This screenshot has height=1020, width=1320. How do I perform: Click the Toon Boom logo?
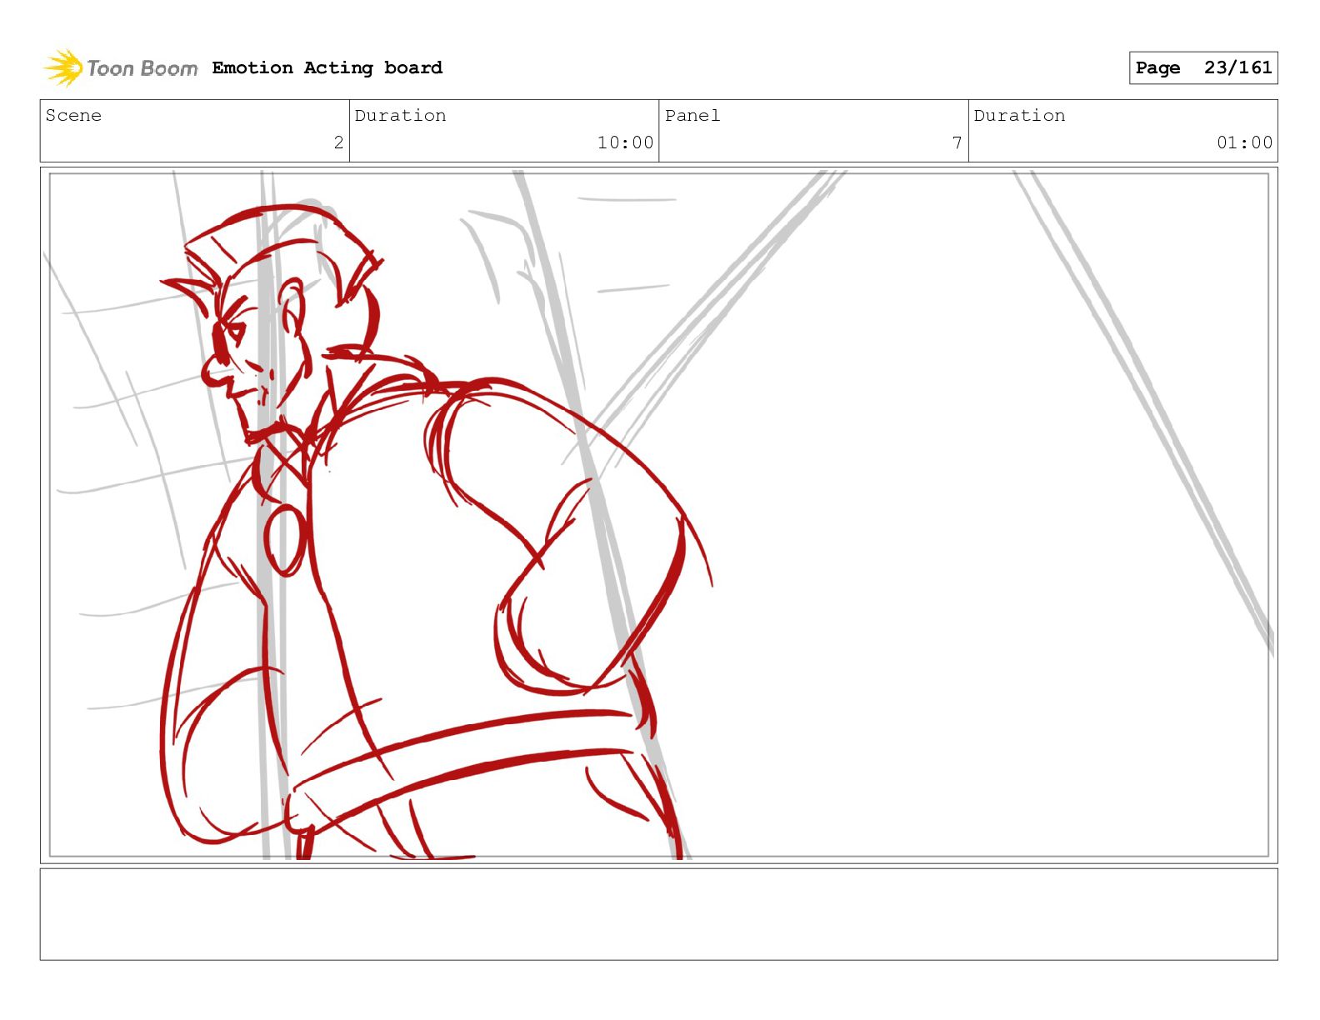pyautogui.click(x=121, y=67)
